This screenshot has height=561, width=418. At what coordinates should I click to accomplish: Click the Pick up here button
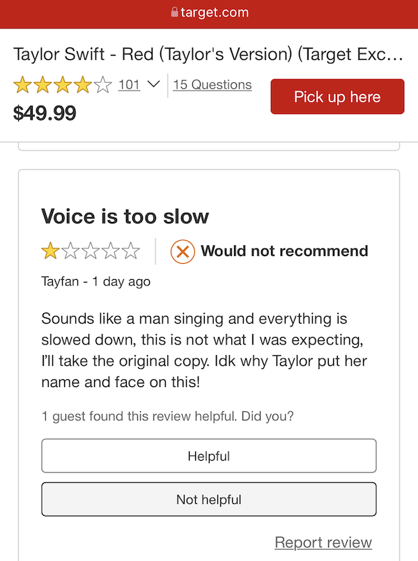337,97
